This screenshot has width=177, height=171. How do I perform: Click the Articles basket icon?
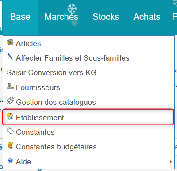pyautogui.click(x=10, y=42)
